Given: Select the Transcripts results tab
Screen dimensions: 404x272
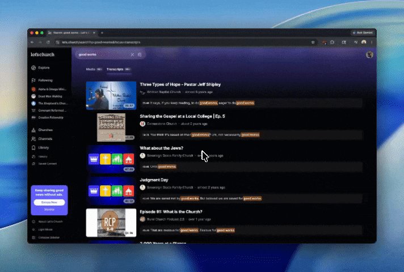Looking at the screenshot, I should click(119, 69).
